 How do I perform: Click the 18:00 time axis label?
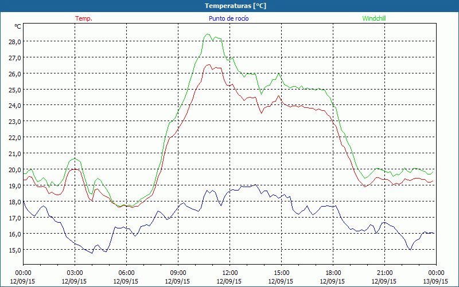(333, 273)
